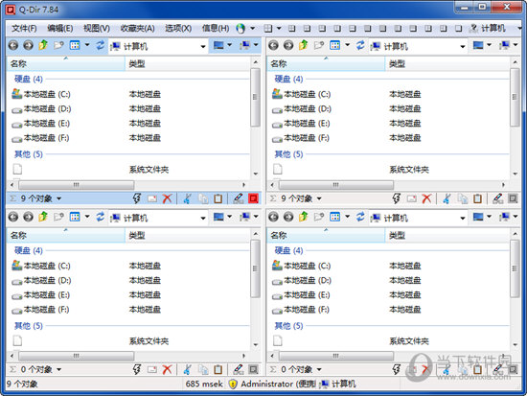The width and height of the screenshot is (527, 396).
Task: Click the monitor icon in the top-left pane toolbar
Action: pos(218,45)
